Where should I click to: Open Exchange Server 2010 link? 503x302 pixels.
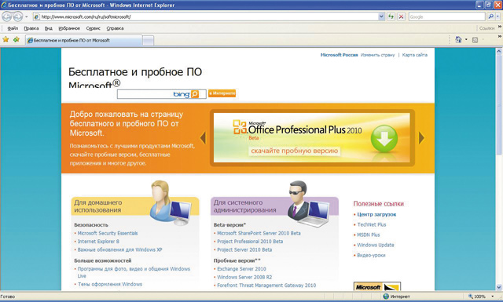tap(241, 269)
